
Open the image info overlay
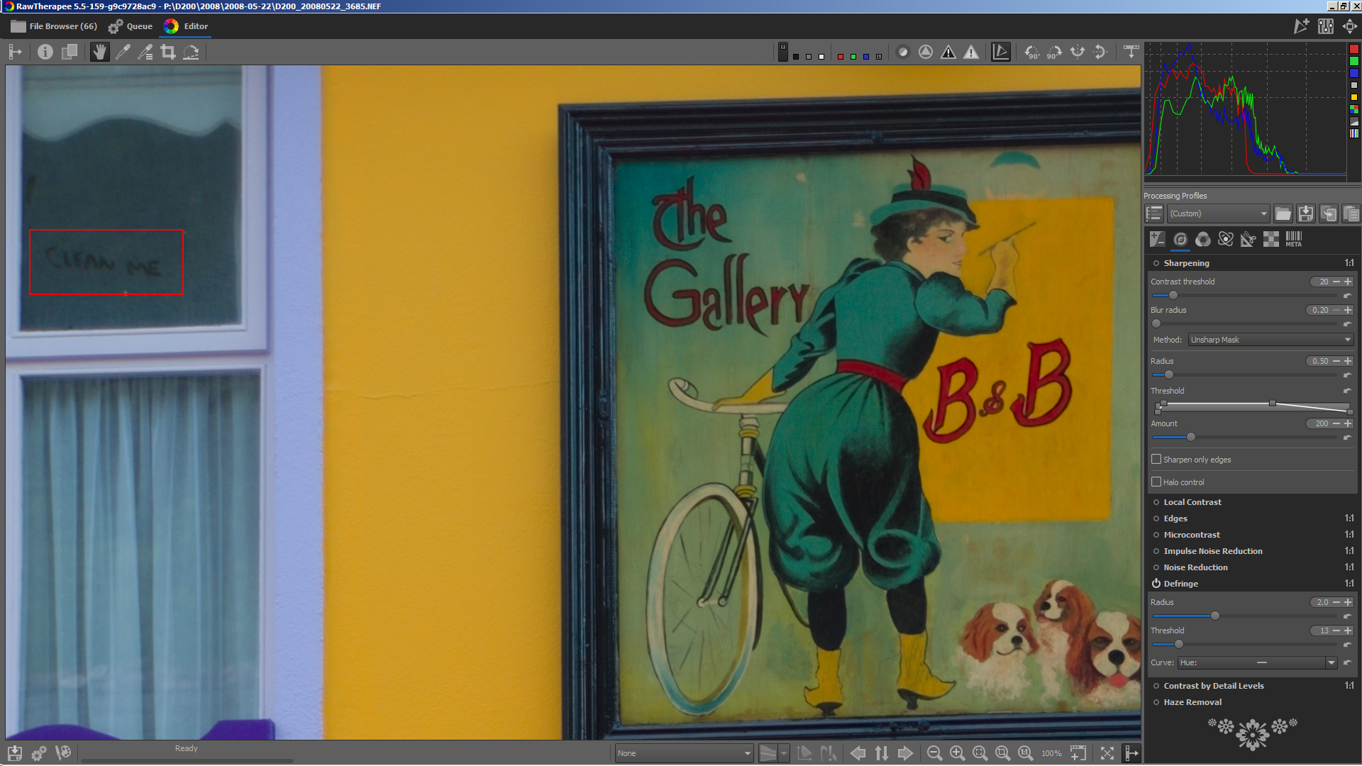click(x=45, y=52)
